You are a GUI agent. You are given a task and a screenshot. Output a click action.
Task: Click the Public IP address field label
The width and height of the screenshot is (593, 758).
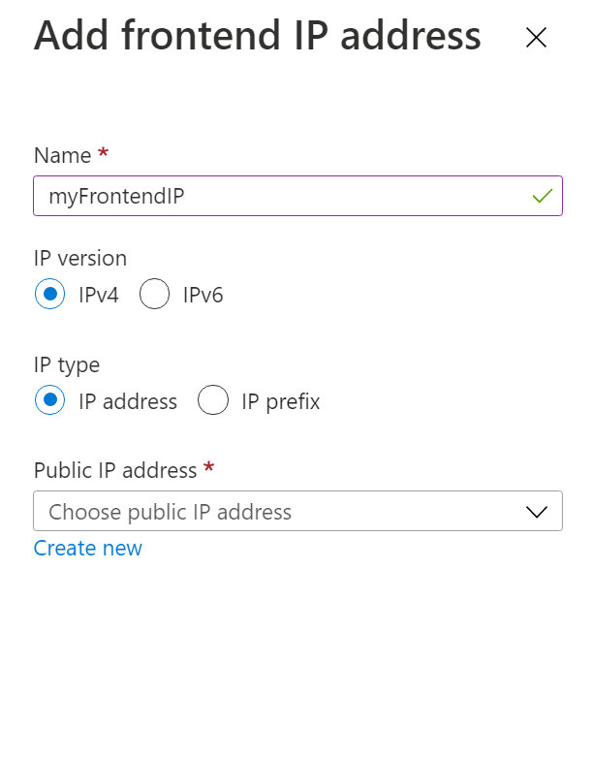point(115,471)
